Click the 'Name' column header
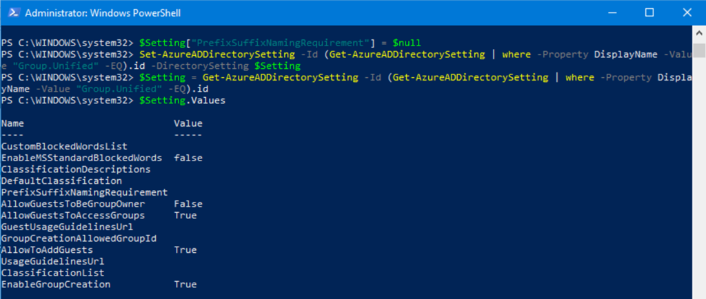This screenshot has width=706, height=299. point(12,123)
